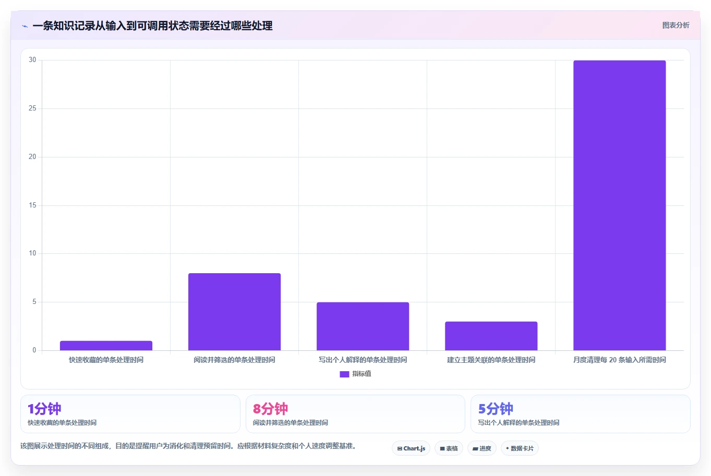
Task: Click the 快速收藏的单条处理时间 bar
Action: tap(106, 346)
